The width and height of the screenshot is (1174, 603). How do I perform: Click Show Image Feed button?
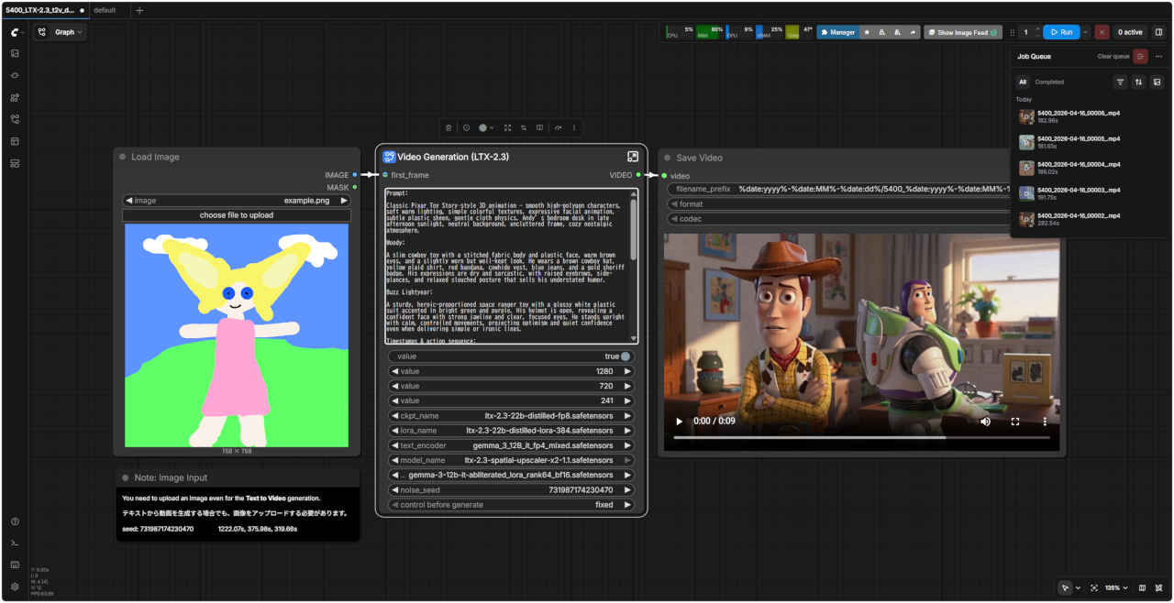pyautogui.click(x=962, y=32)
